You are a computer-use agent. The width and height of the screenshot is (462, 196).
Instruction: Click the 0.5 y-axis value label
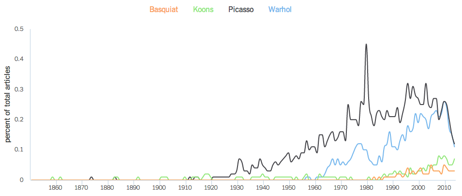[x=19, y=29]
